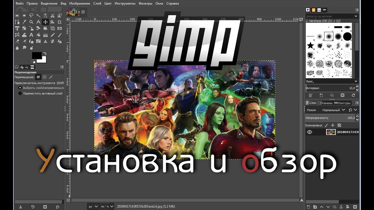374x210 pixels.
Task: Select the Gradient tool
Action: coord(45,35)
